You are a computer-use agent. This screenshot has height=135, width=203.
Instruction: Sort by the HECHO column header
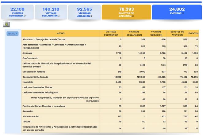60,33
